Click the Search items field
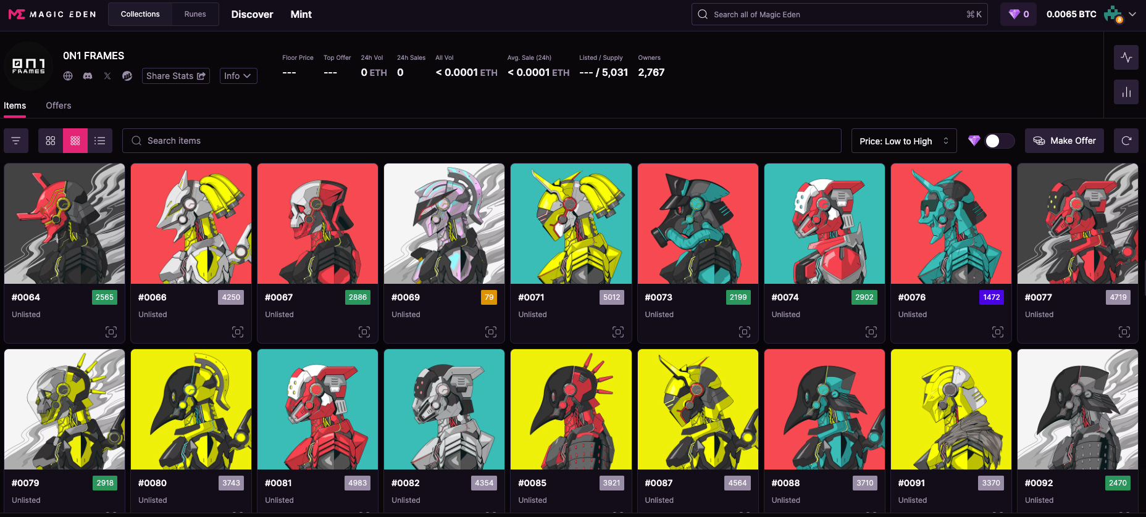Image resolution: width=1146 pixels, height=517 pixels. pos(482,141)
